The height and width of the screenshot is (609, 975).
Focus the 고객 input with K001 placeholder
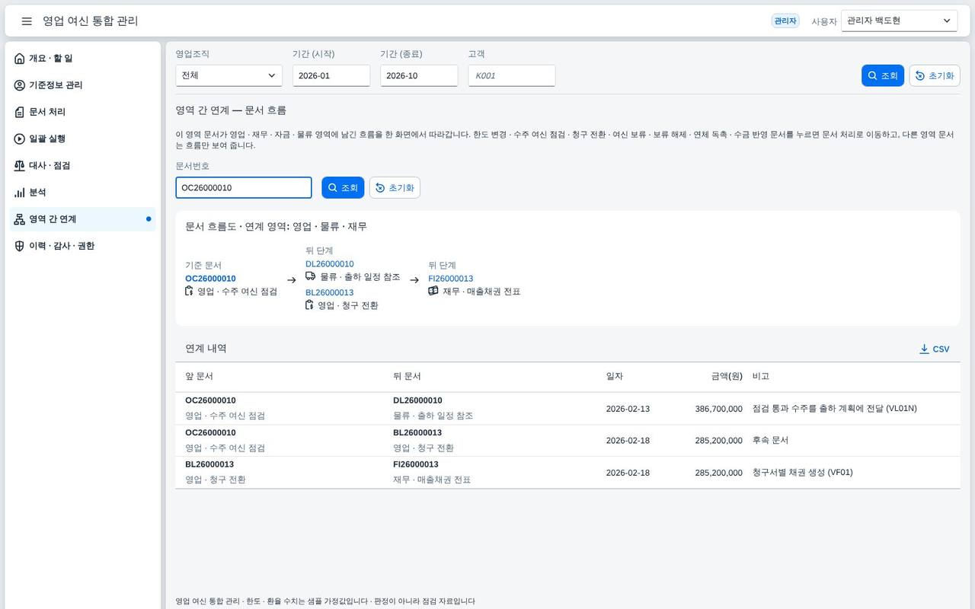(x=512, y=75)
